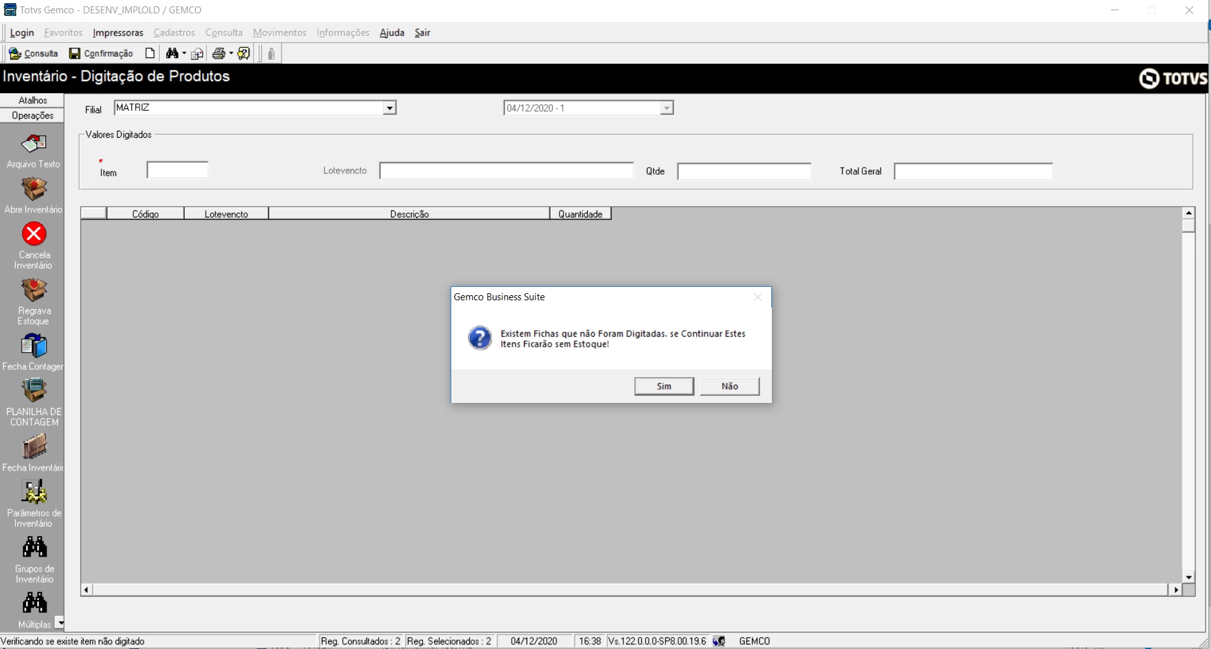The width and height of the screenshot is (1211, 649).
Task: Open the Filial MATRIZ dropdown
Action: (389, 108)
